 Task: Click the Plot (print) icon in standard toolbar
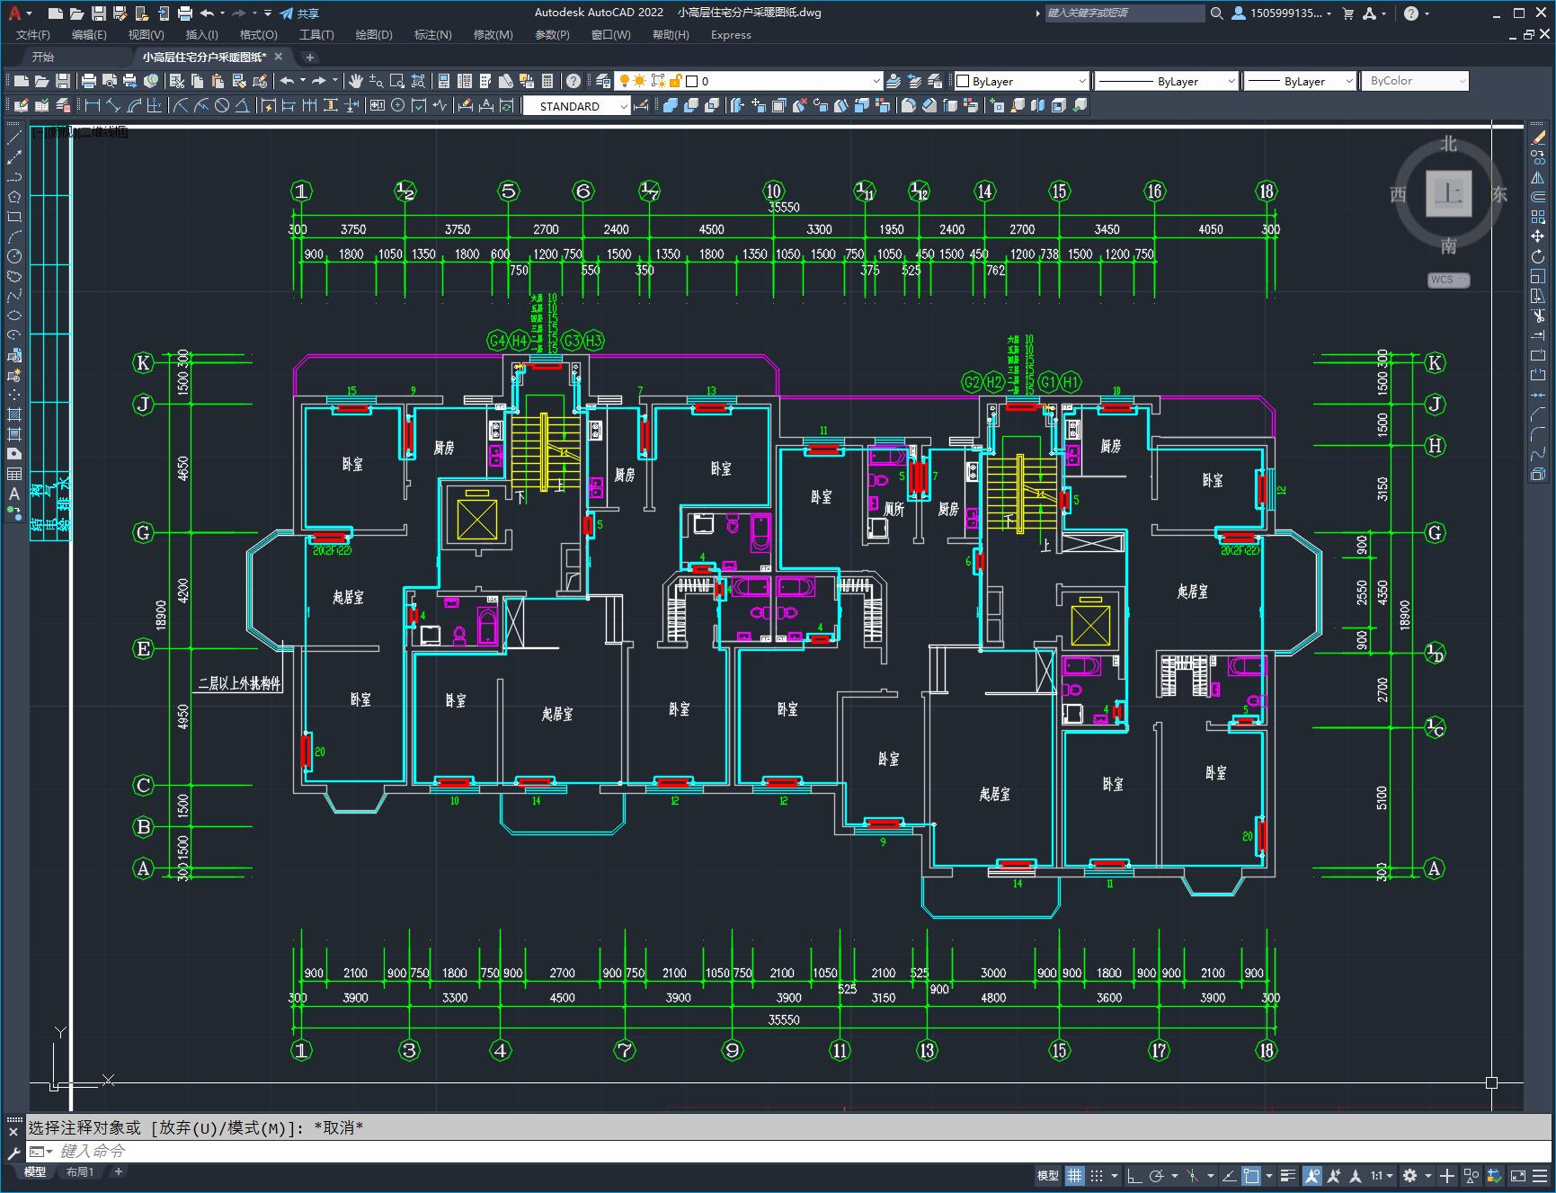point(89,81)
